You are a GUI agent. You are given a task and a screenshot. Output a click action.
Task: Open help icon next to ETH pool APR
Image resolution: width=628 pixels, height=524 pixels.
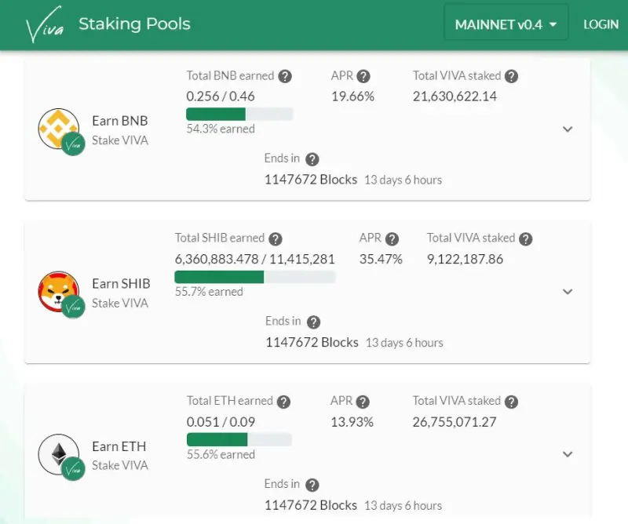(363, 402)
